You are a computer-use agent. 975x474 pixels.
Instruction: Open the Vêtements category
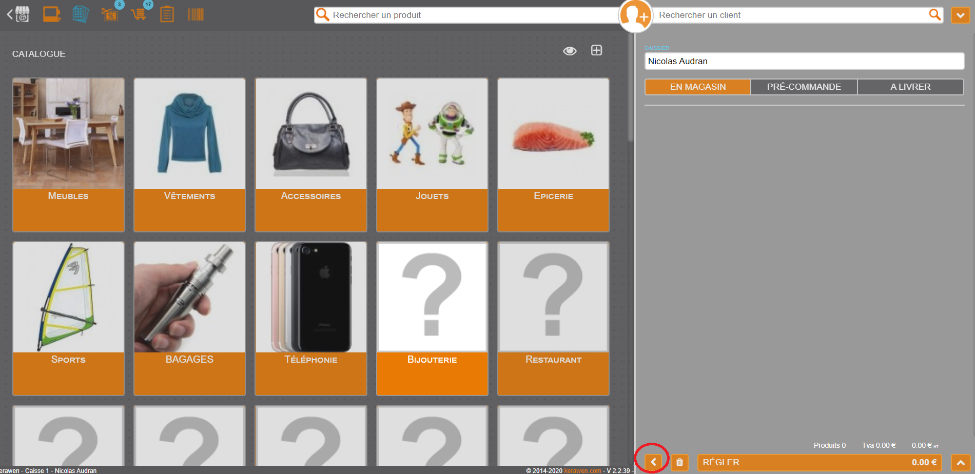[189, 155]
